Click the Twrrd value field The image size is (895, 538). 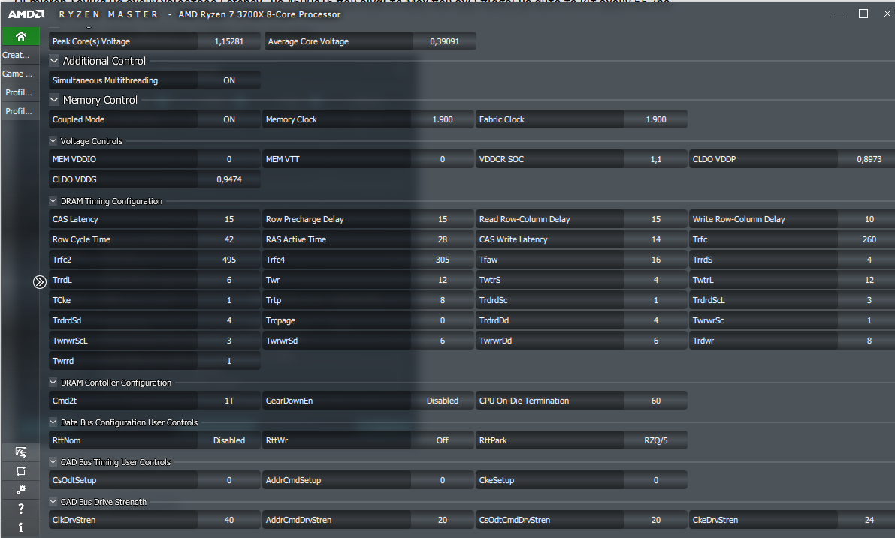coord(229,361)
